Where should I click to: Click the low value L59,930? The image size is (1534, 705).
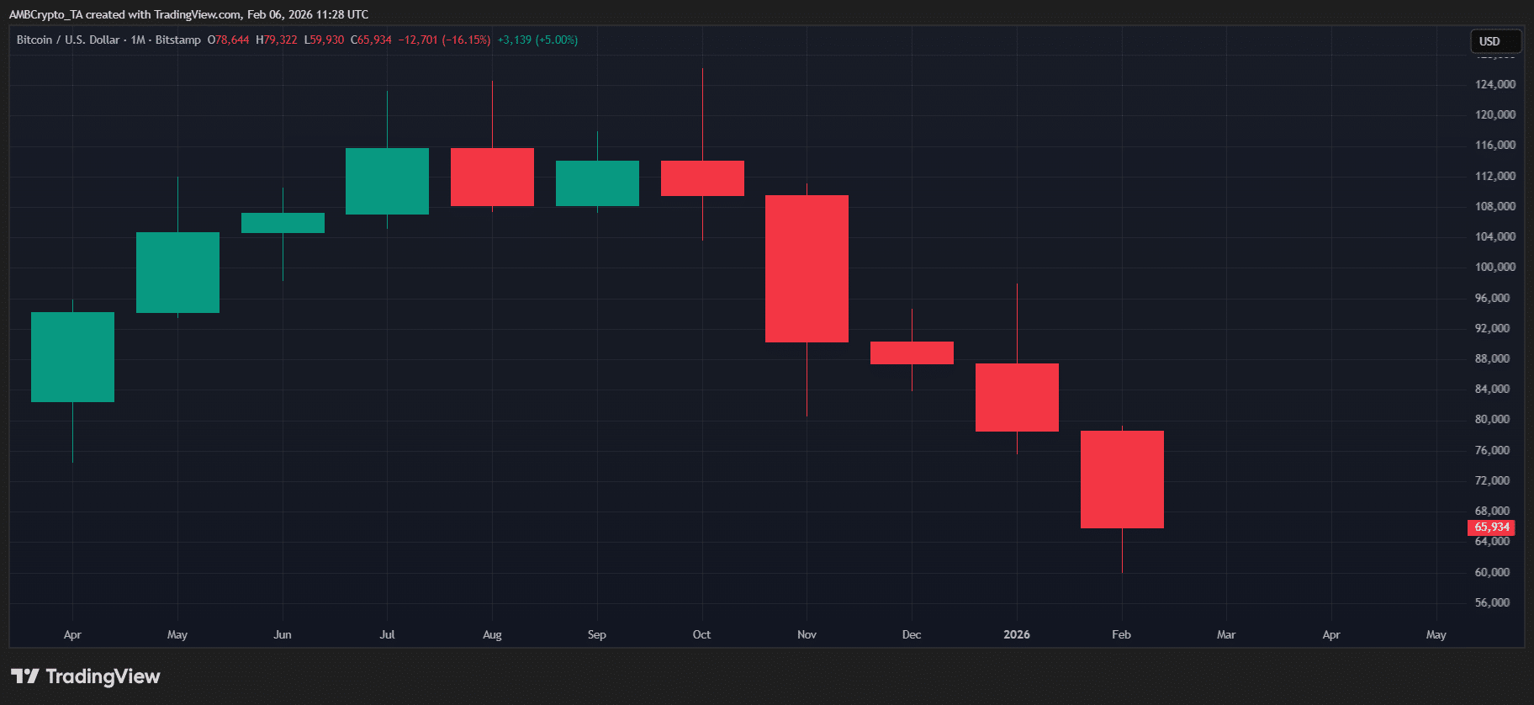coord(324,40)
